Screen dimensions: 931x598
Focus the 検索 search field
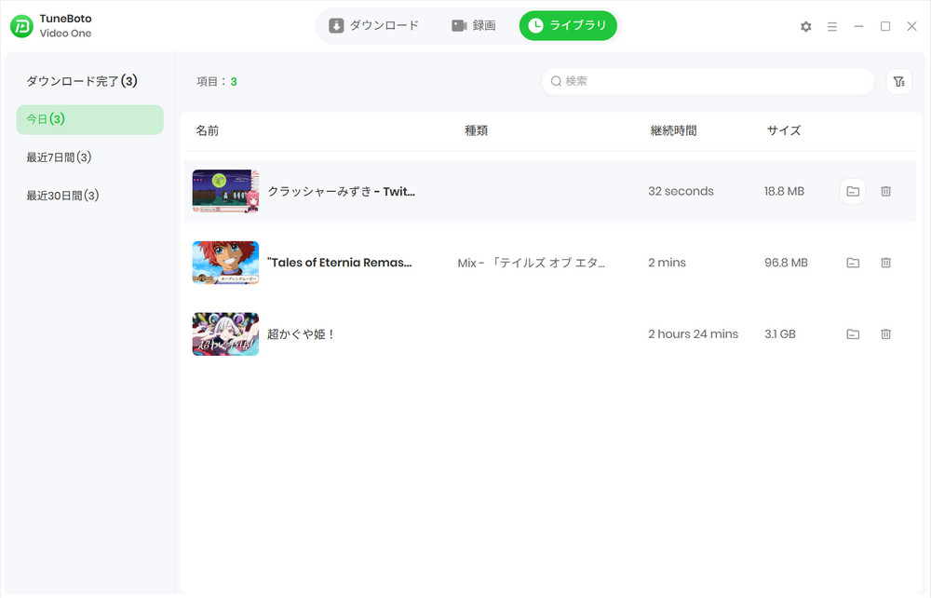[x=708, y=81]
